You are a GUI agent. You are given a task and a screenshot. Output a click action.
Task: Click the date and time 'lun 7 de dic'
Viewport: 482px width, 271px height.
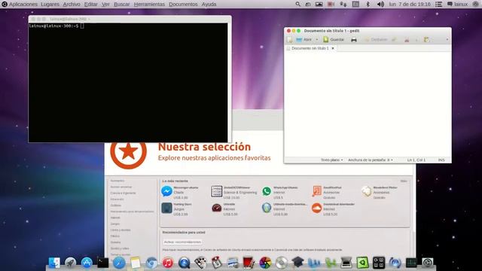(x=410, y=5)
